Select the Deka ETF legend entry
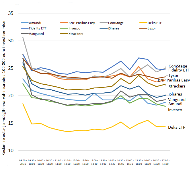This screenshot has height=173, width=191. coord(151,23)
